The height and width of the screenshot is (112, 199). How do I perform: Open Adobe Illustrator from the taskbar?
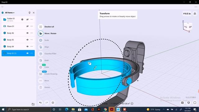(99, 110)
